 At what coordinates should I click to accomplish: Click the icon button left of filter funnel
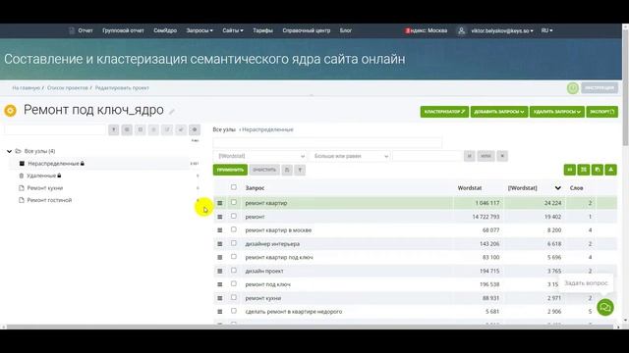coord(287,170)
